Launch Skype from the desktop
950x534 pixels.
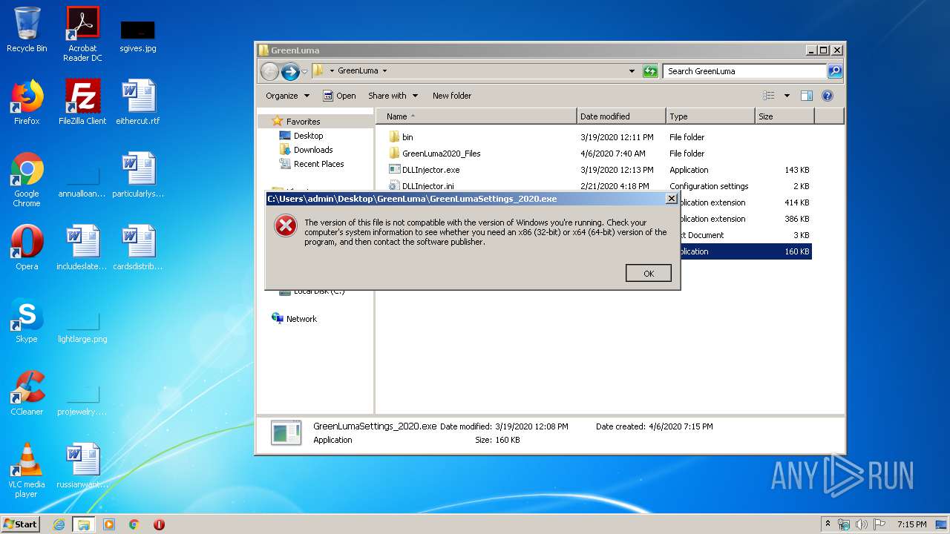click(x=27, y=320)
